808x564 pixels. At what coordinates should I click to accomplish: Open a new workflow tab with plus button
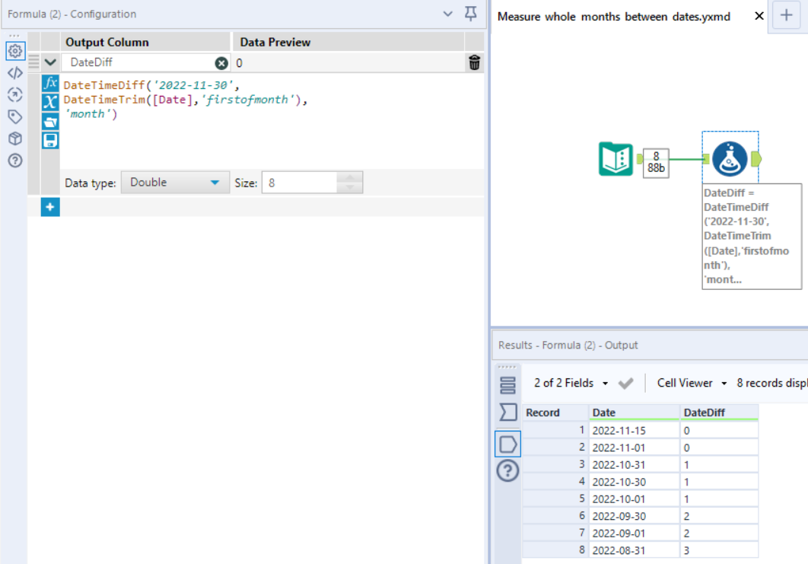[786, 15]
